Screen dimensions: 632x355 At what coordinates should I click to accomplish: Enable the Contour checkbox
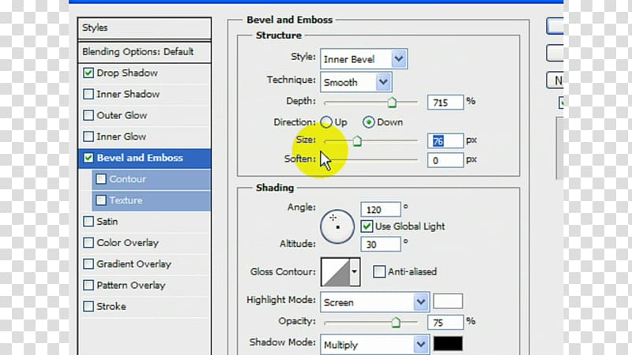click(101, 179)
